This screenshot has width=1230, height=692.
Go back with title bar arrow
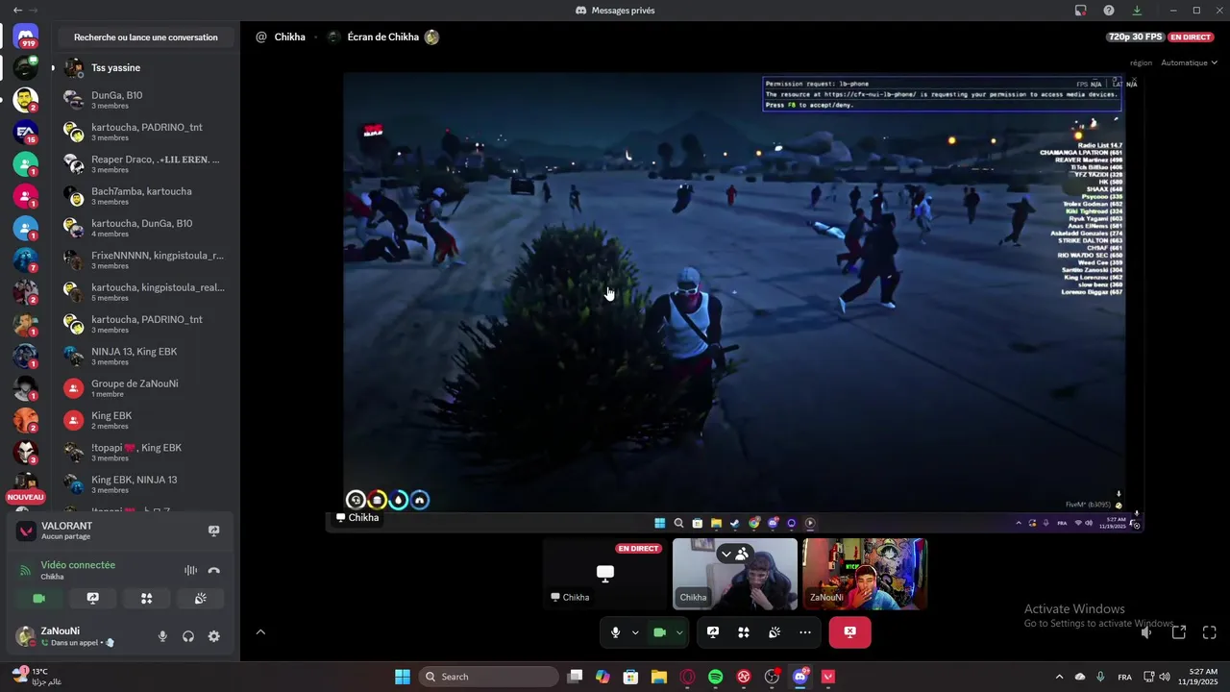17,10
